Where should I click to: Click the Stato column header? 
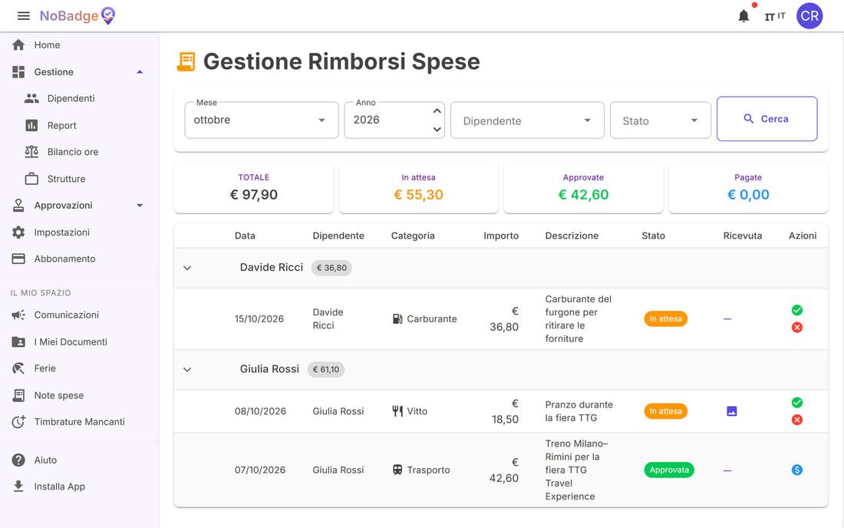point(654,236)
